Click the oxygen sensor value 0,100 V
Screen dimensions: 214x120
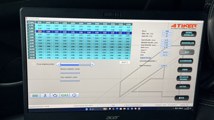point(164,66)
